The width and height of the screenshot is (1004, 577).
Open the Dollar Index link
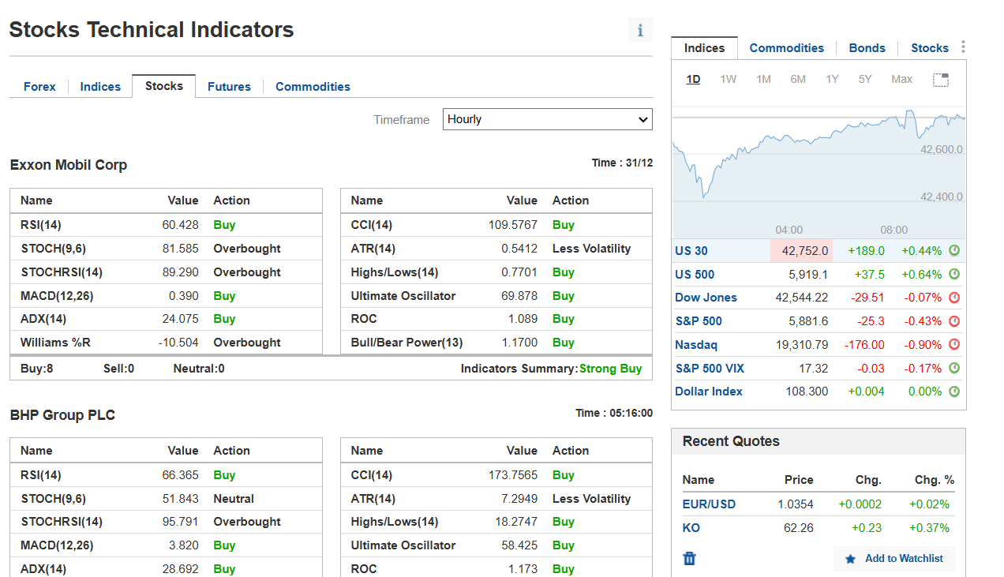(x=709, y=392)
